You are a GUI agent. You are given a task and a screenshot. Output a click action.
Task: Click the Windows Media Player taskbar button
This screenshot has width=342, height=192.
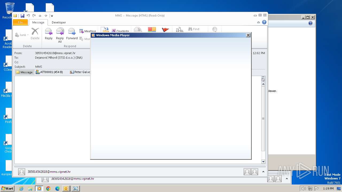39,189
